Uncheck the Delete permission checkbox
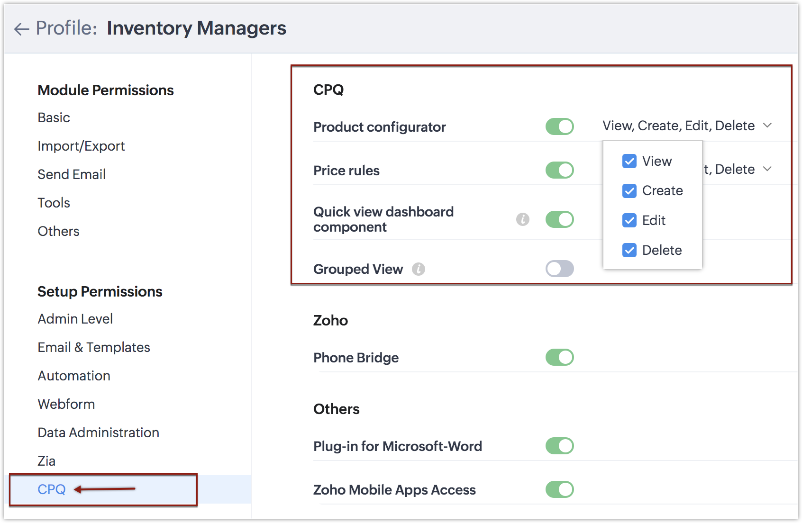Screen dimensions: 802x523 pyautogui.click(x=629, y=250)
